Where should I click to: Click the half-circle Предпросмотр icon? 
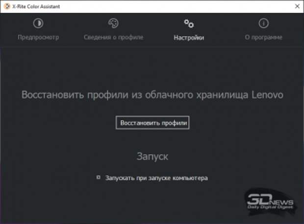coord(38,23)
